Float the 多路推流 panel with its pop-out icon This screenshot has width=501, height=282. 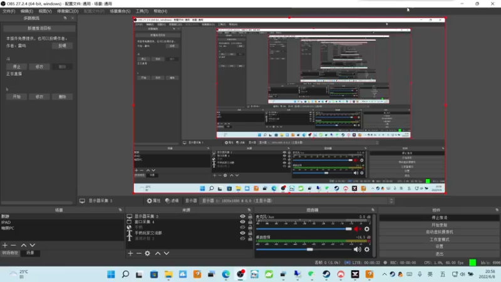pyautogui.click(x=65, y=18)
